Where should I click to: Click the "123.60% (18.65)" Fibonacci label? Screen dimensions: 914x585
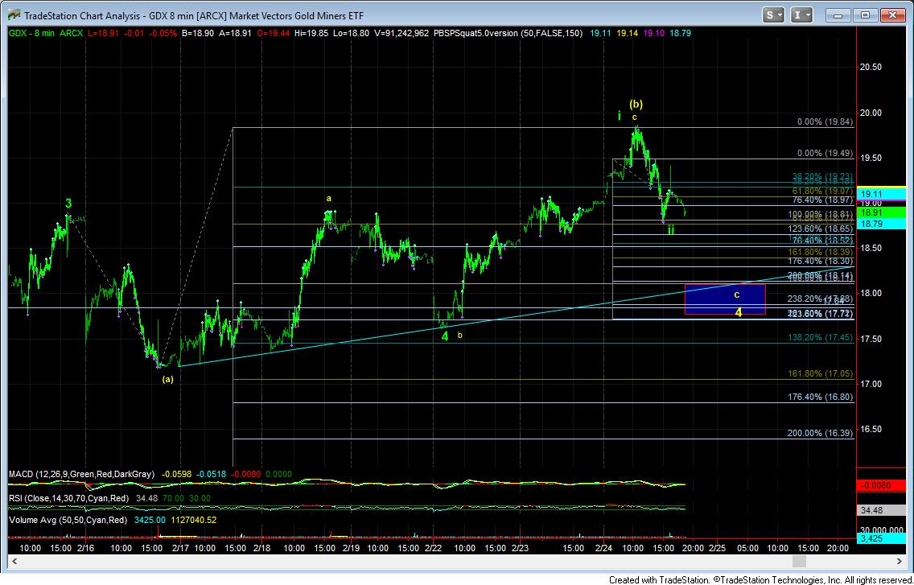(x=821, y=229)
